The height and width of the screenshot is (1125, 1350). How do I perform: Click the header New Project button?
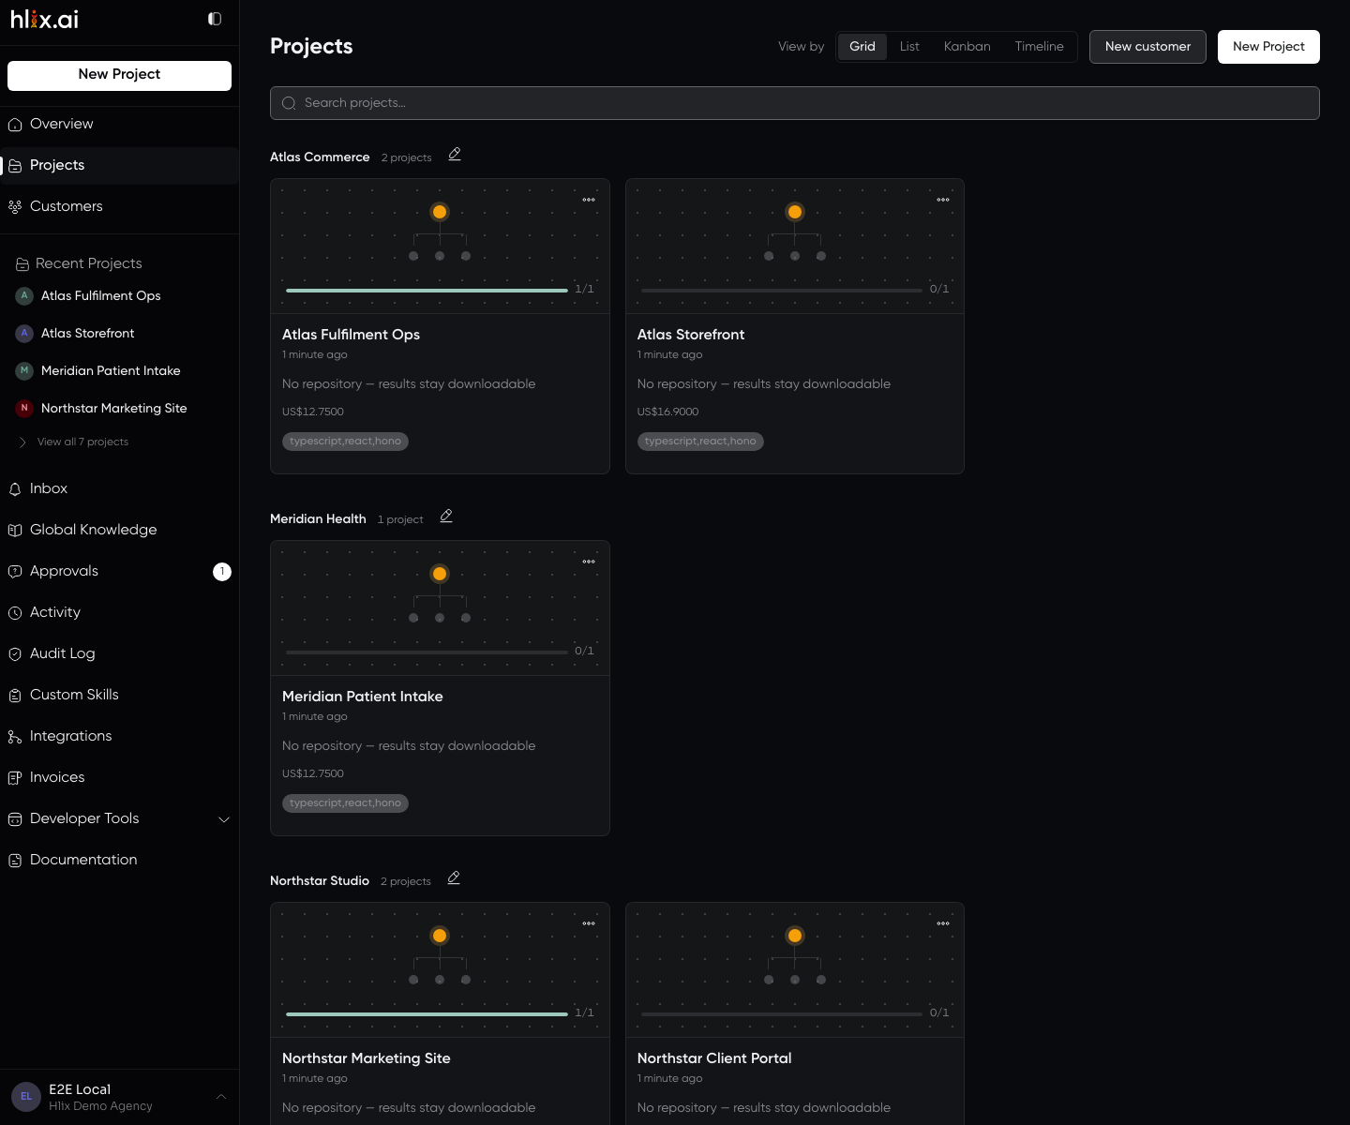[1268, 47]
